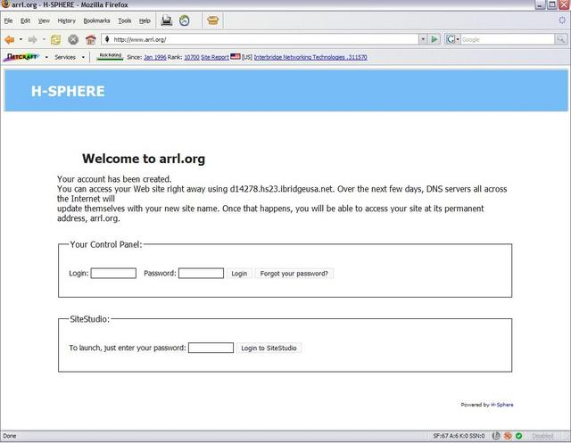Image resolution: width=571 pixels, height=443 pixels.
Task: Open the Edit menu
Action: click(x=26, y=21)
